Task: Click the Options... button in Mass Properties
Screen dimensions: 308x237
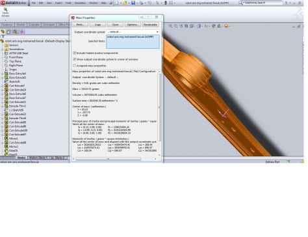Action: pos(133,25)
